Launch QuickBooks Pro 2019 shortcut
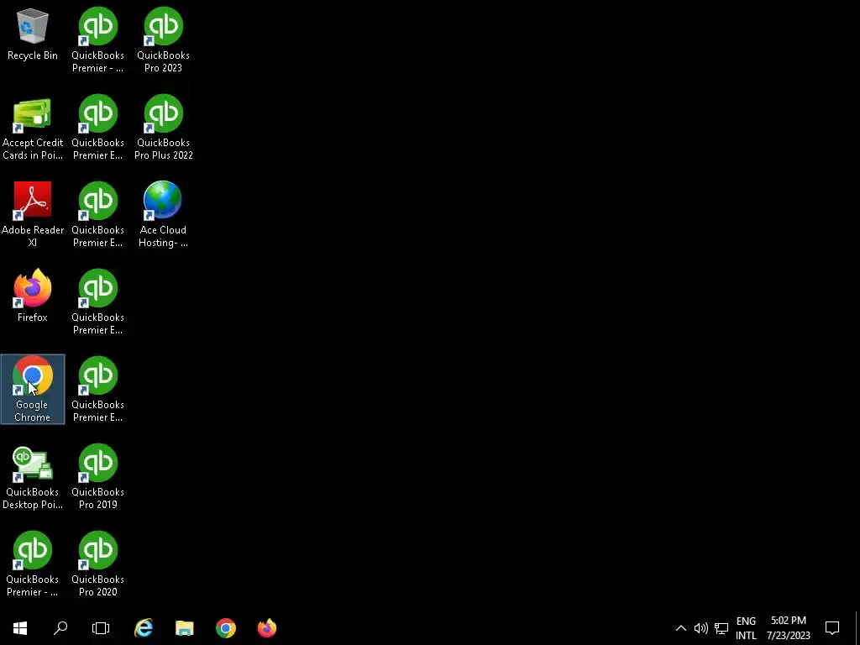Viewport: 860px width, 645px height. pyautogui.click(x=97, y=477)
